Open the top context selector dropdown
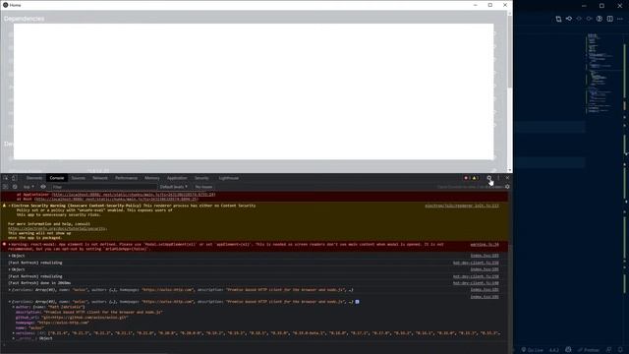The width and height of the screenshot is (629, 354). [x=29, y=187]
